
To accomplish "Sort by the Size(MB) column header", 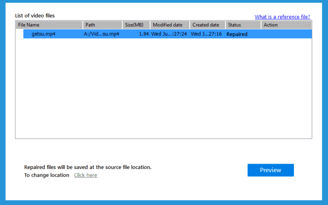I will pyautogui.click(x=136, y=25).
